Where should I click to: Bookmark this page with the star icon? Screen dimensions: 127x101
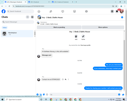coord(116,6)
